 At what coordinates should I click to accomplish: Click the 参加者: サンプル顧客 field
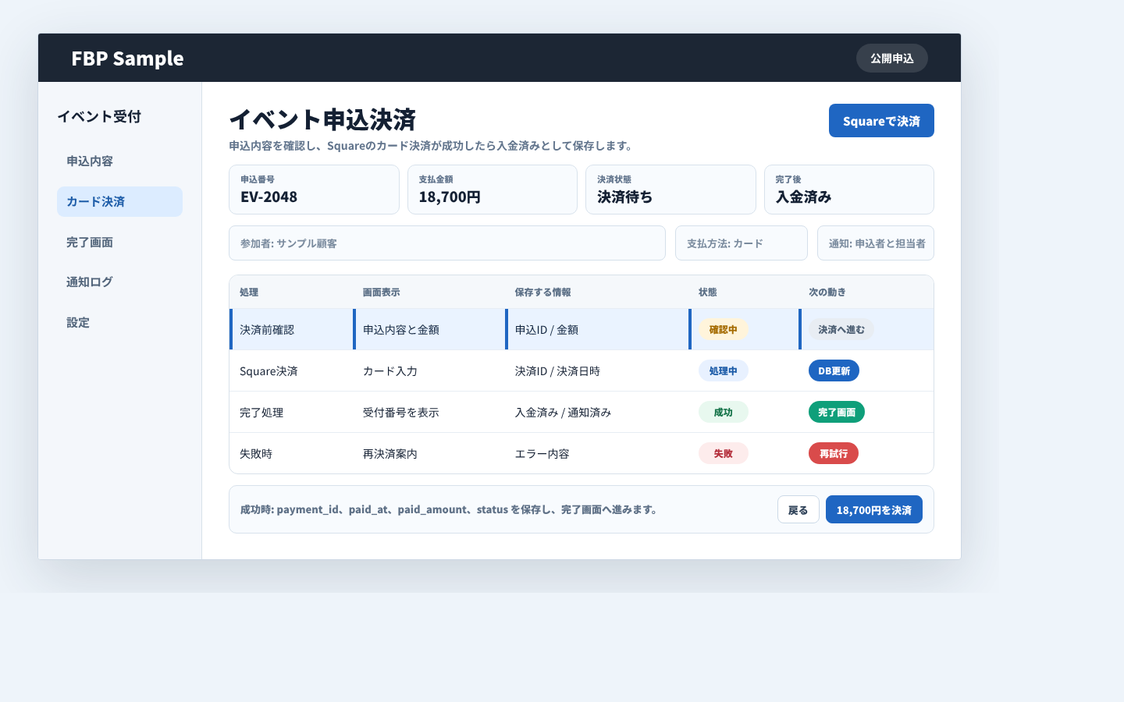(x=447, y=243)
